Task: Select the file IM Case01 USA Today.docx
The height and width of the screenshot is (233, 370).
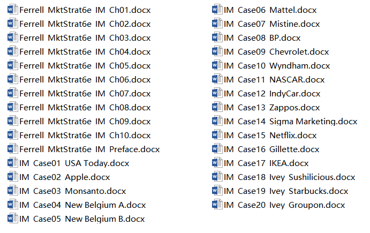Action: (74, 163)
